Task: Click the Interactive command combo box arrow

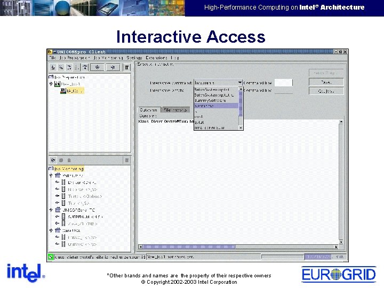Action: click(240, 83)
